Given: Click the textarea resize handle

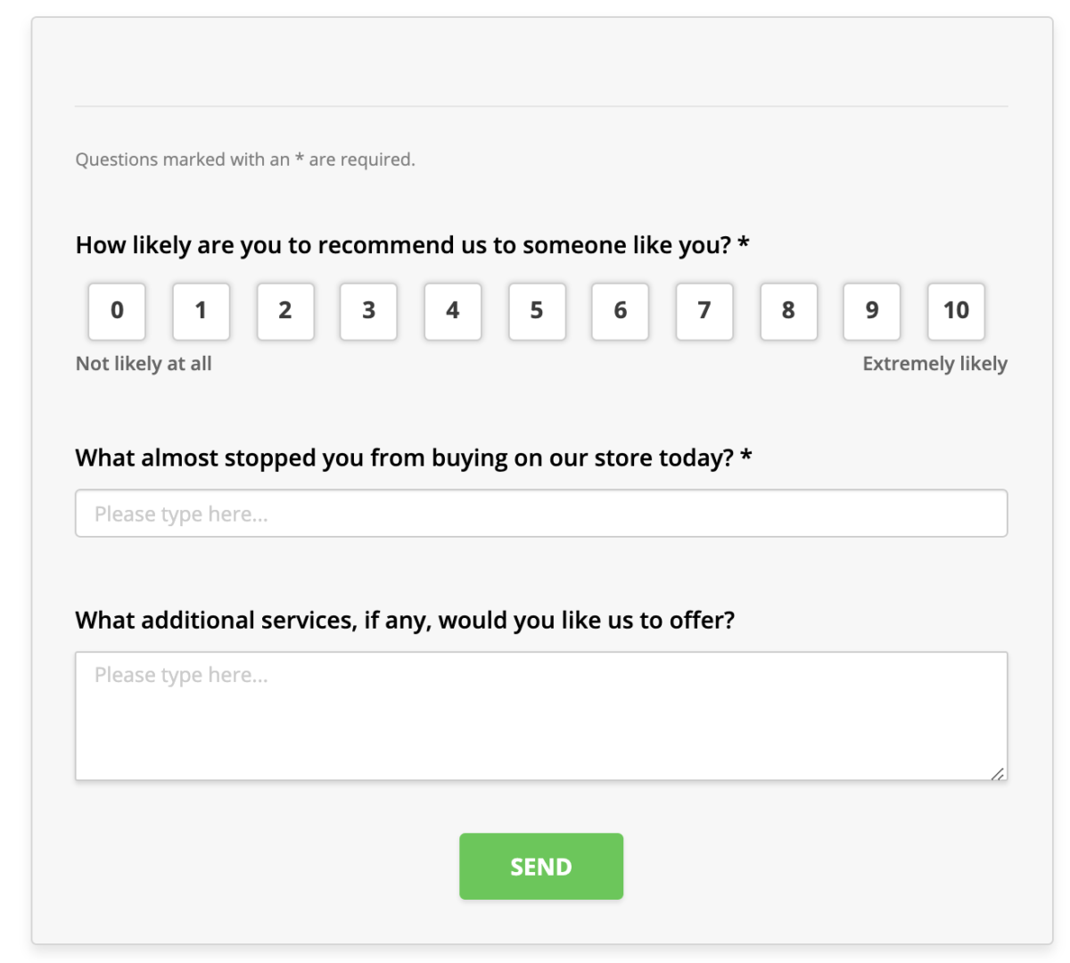Looking at the screenshot, I should coord(1000,775).
